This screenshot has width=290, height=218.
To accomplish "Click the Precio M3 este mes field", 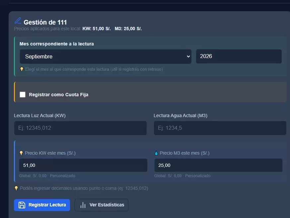I will [218, 165].
